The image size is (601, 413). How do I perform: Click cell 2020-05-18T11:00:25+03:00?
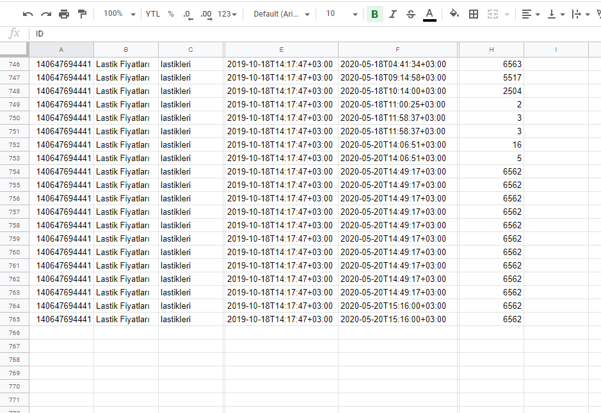(x=397, y=104)
